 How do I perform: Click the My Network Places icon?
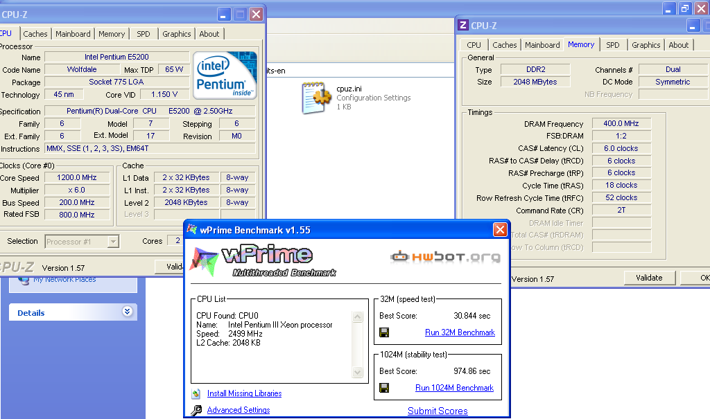tap(23, 280)
